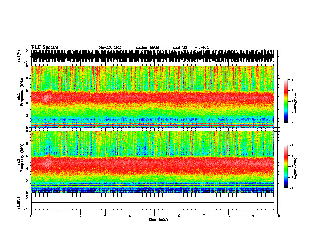Click the "station=MAM" header label
Viewport: 313px width, 242px height.
click(x=147, y=47)
